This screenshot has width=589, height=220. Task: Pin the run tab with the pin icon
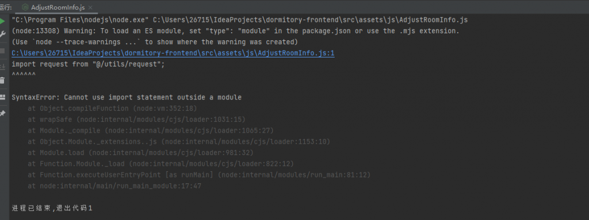click(3, 113)
